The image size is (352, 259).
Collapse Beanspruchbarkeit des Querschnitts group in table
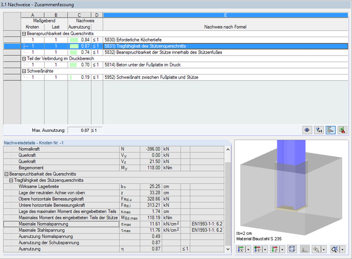click(x=24, y=34)
